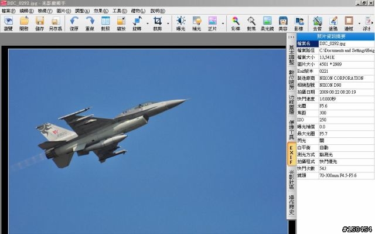Click the 儲存 (Save) disk icon
This screenshot has width=375, height=234.
tap(40, 23)
